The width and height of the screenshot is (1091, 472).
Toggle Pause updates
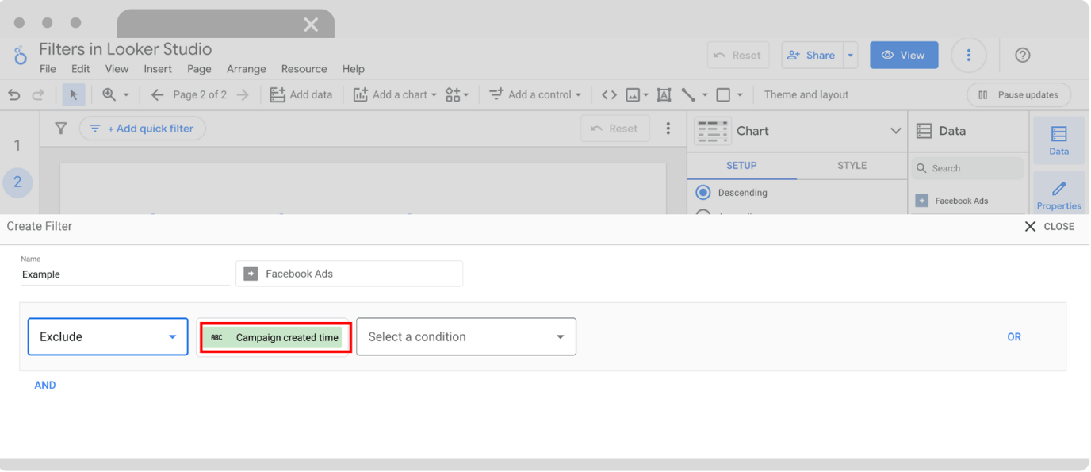1018,94
